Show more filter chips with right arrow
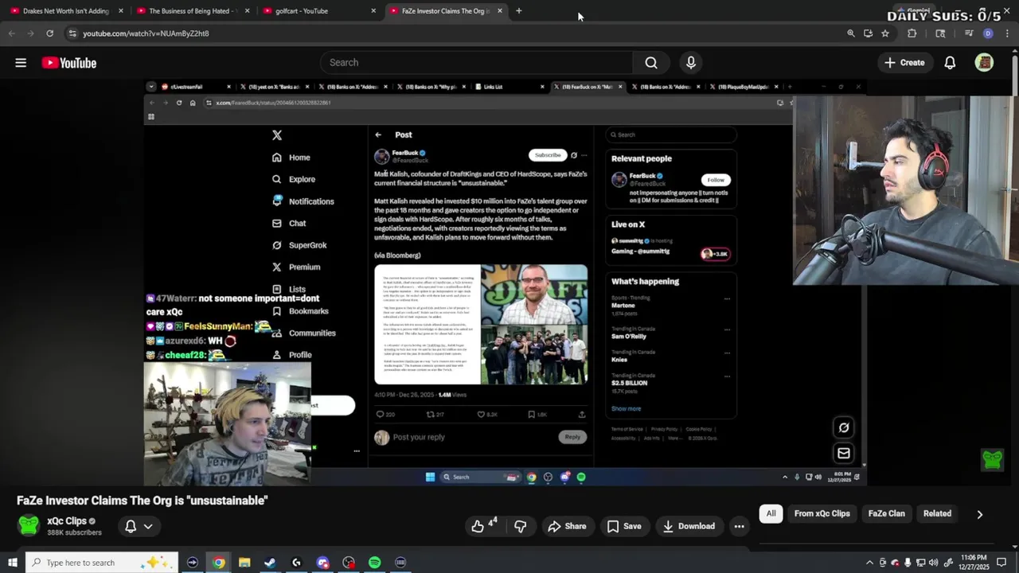The width and height of the screenshot is (1019, 573). 979,514
